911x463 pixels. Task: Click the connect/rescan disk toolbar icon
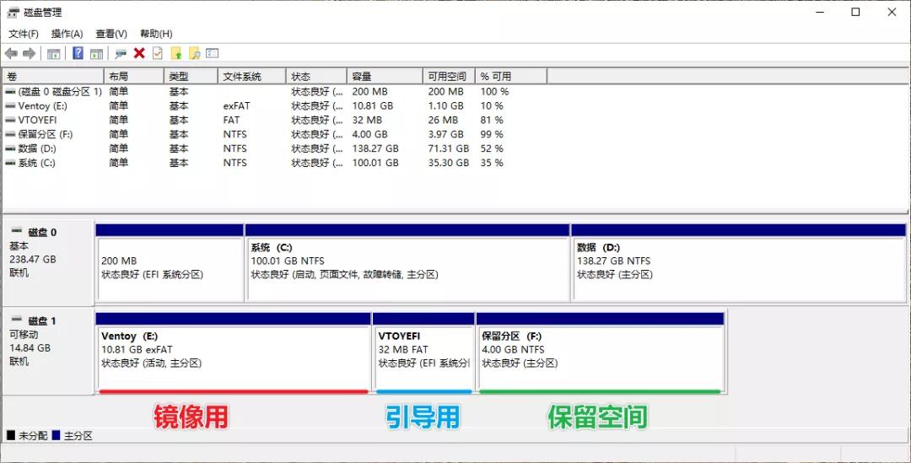coord(121,53)
